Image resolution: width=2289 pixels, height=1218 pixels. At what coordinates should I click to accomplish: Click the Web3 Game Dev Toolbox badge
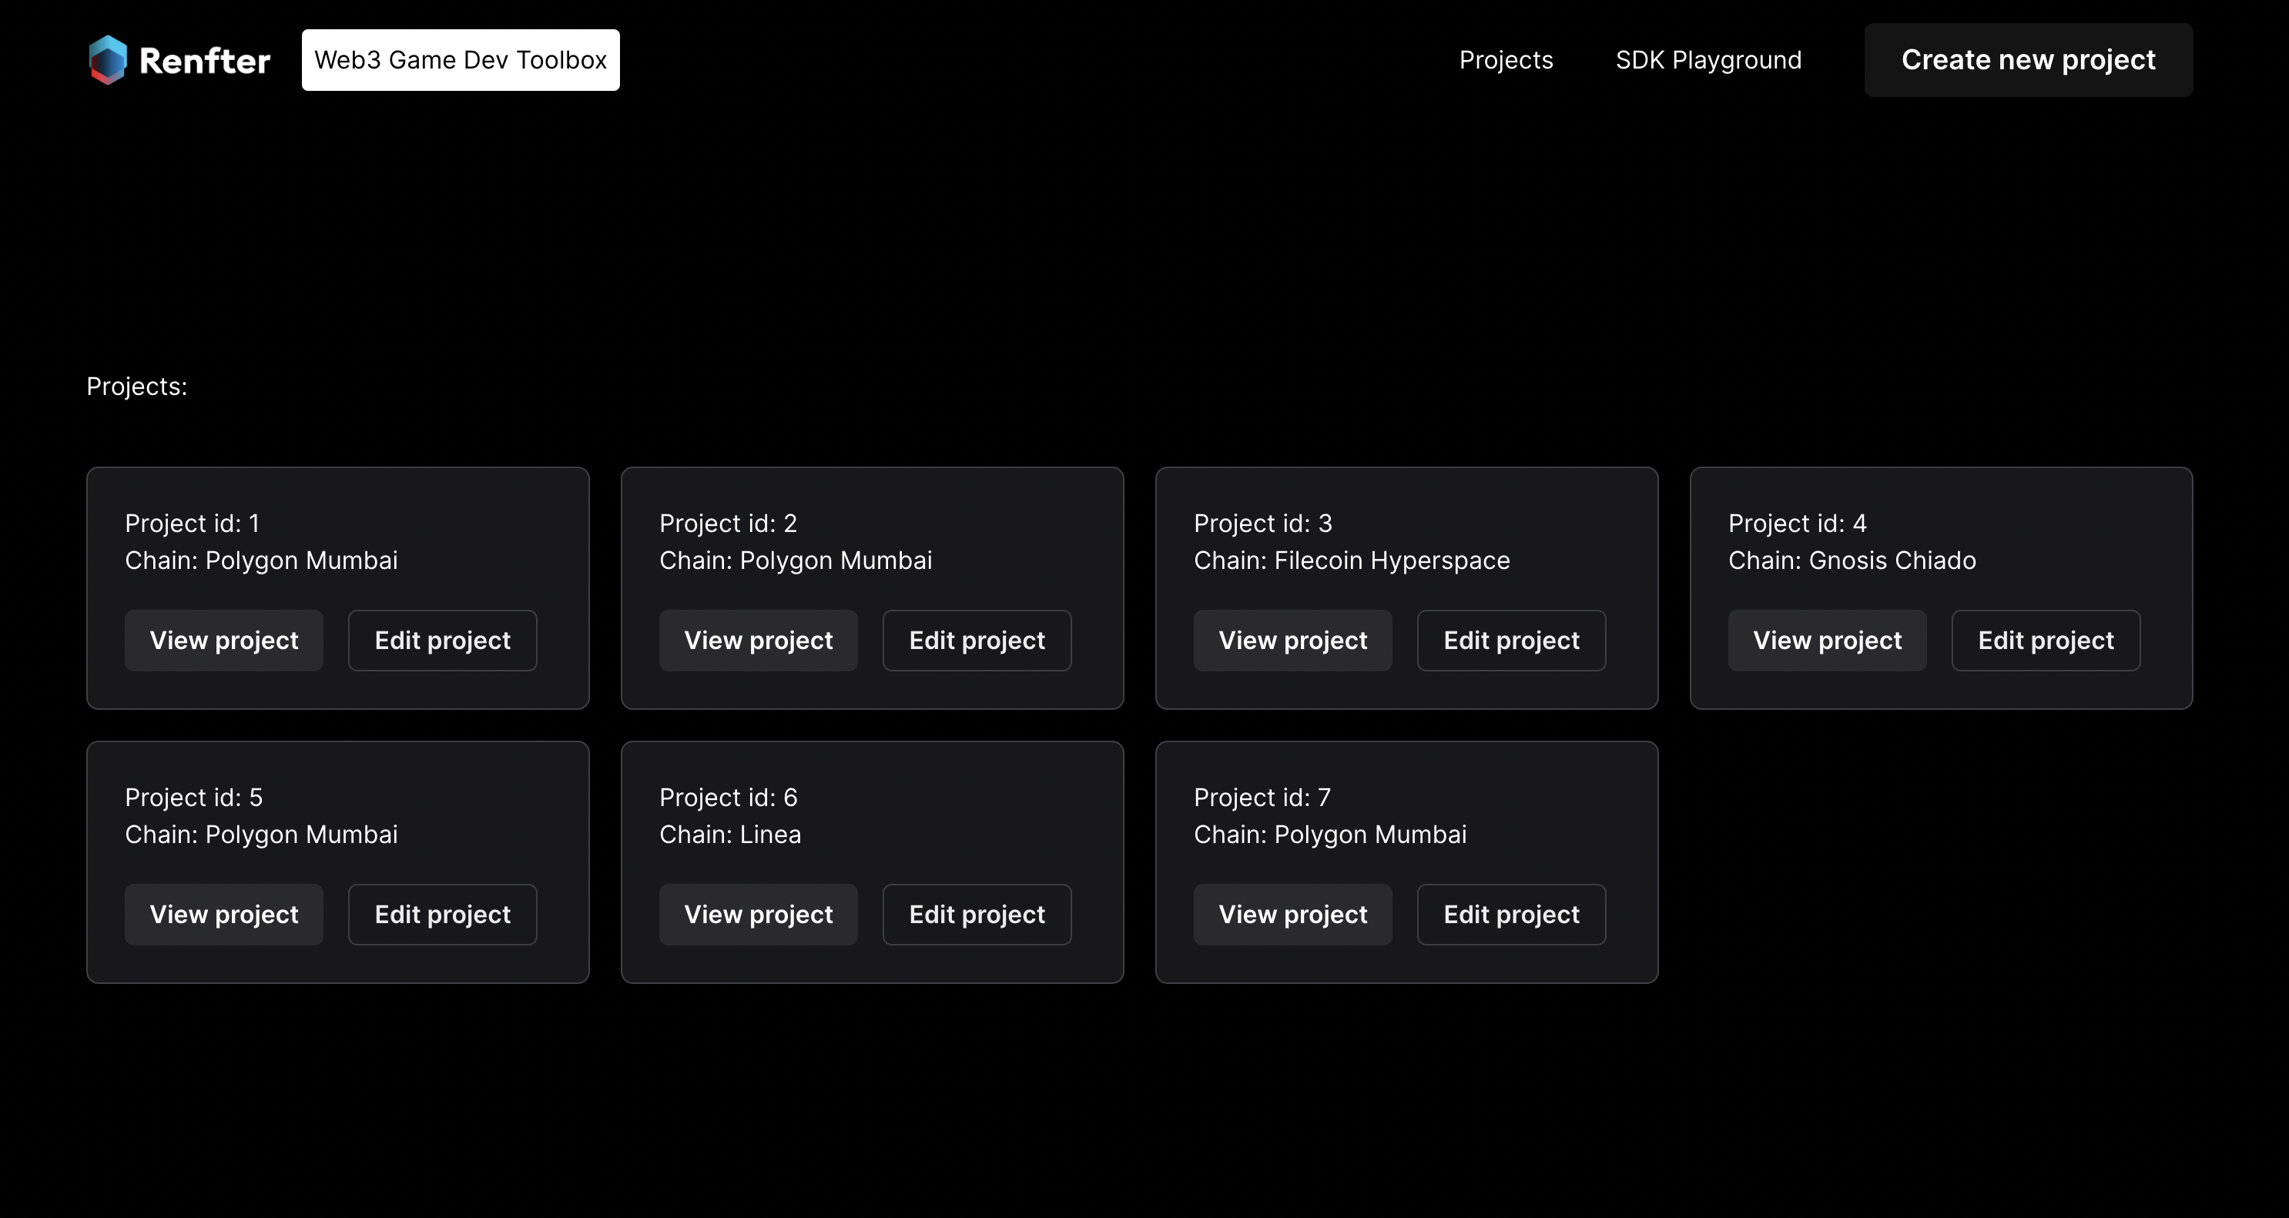[461, 59]
